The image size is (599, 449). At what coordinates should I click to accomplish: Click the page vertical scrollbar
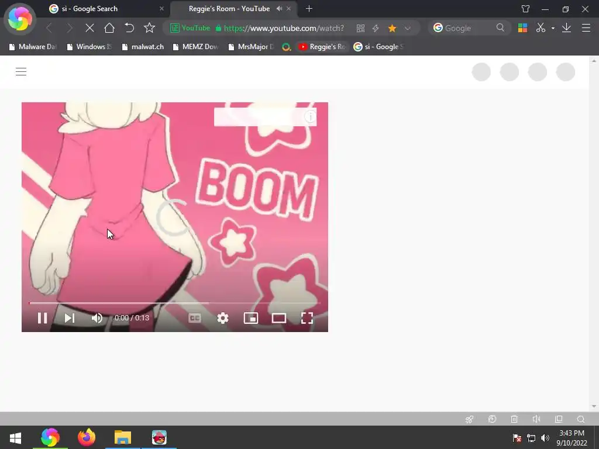pos(594,233)
